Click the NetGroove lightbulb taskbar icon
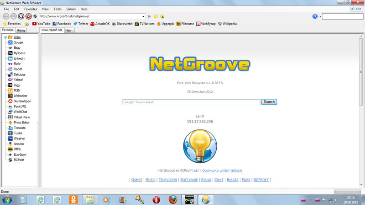 tap(206, 200)
